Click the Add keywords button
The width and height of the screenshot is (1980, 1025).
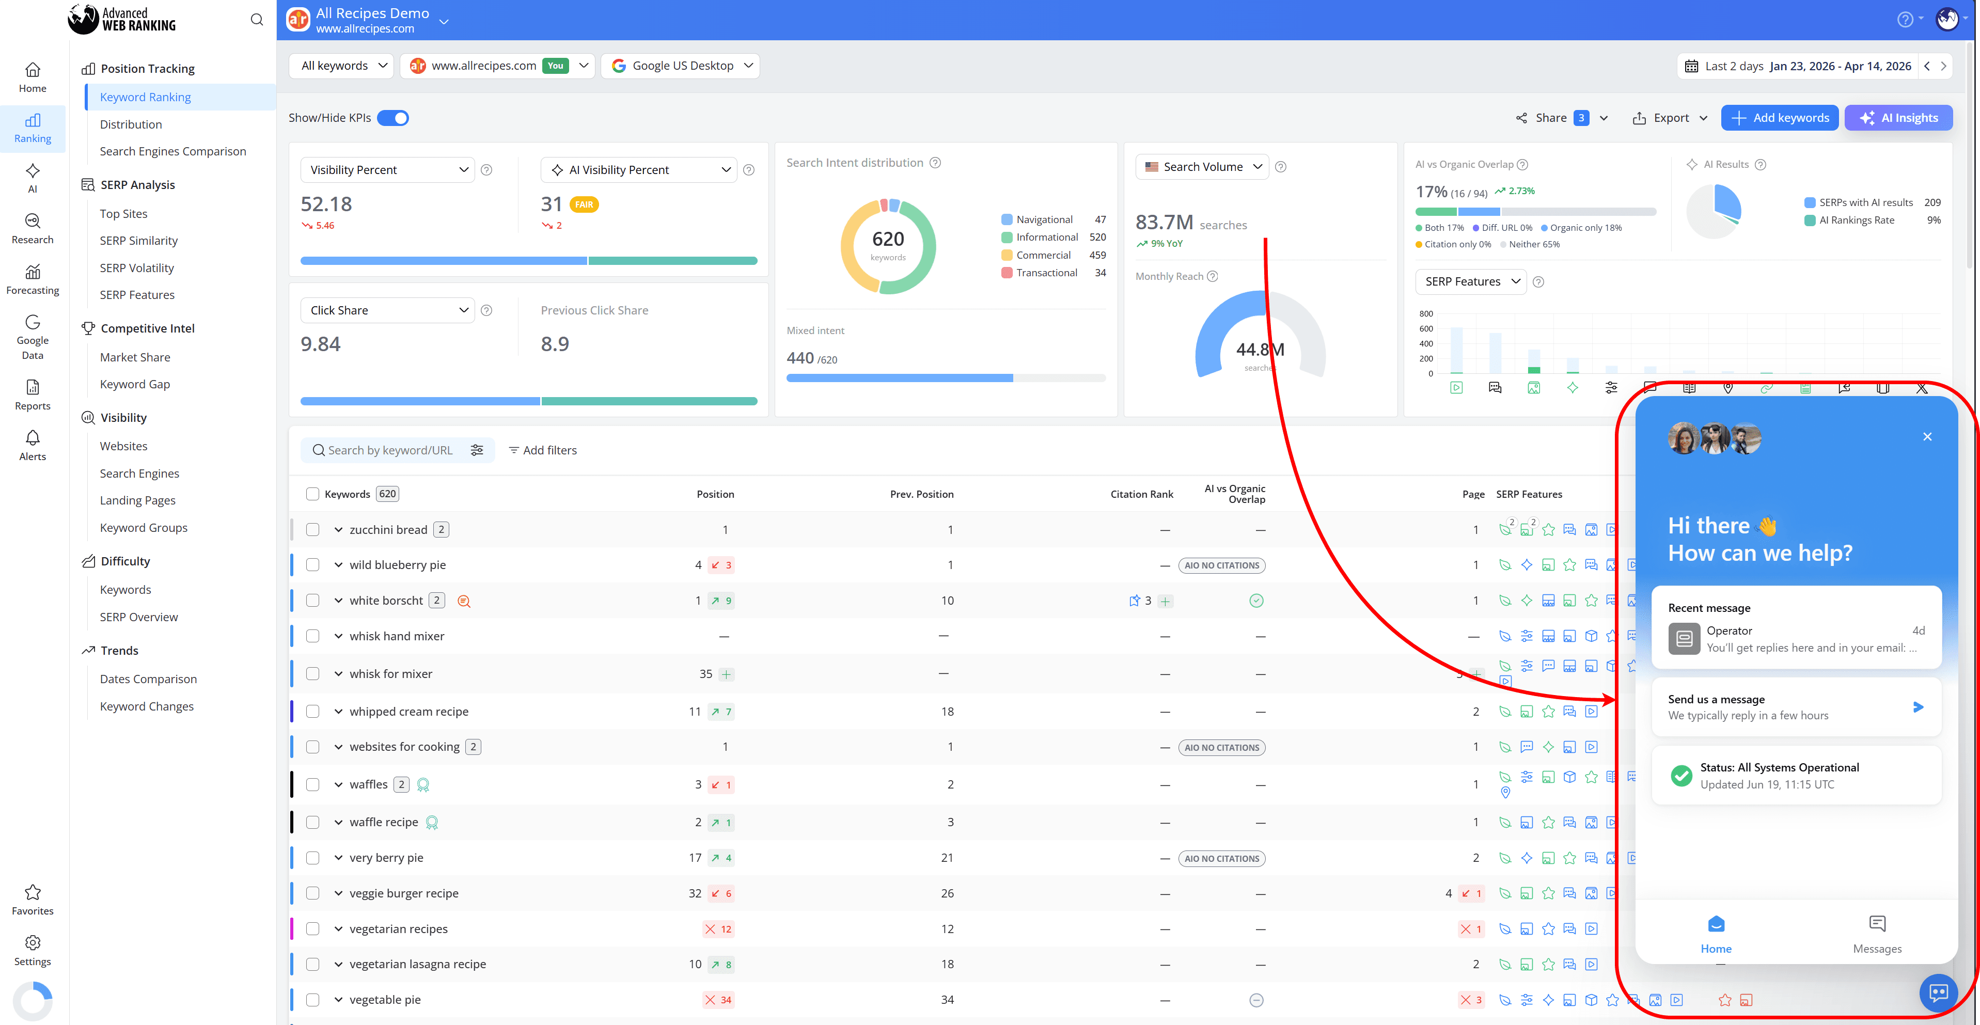[x=1780, y=118]
